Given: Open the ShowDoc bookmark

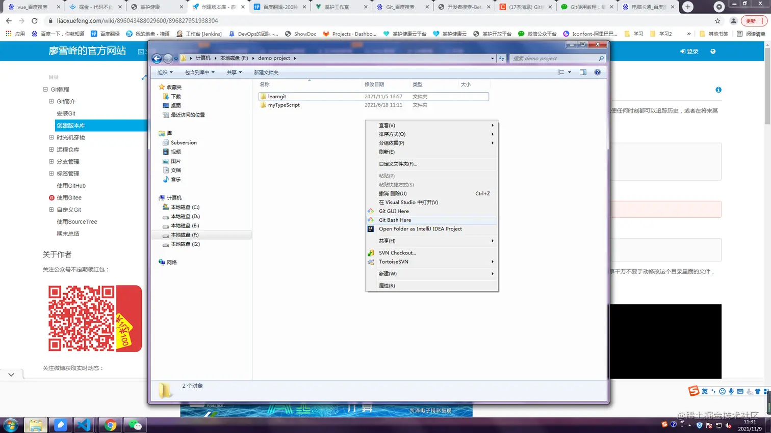Looking at the screenshot, I should point(300,34).
